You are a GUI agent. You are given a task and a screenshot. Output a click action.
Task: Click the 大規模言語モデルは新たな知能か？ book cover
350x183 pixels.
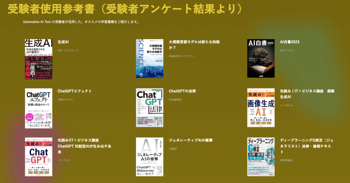[150, 58]
